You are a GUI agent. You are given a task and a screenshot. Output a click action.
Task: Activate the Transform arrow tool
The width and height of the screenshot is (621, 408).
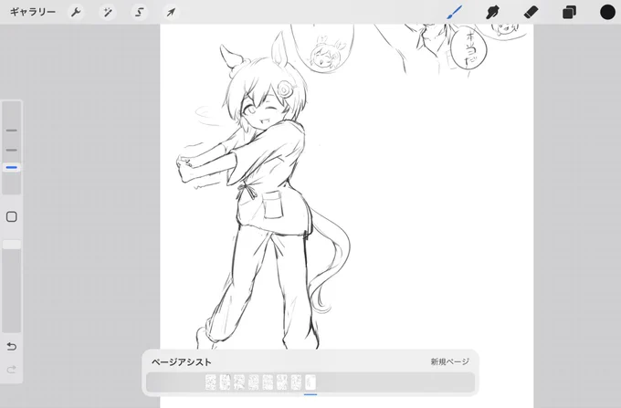[171, 12]
